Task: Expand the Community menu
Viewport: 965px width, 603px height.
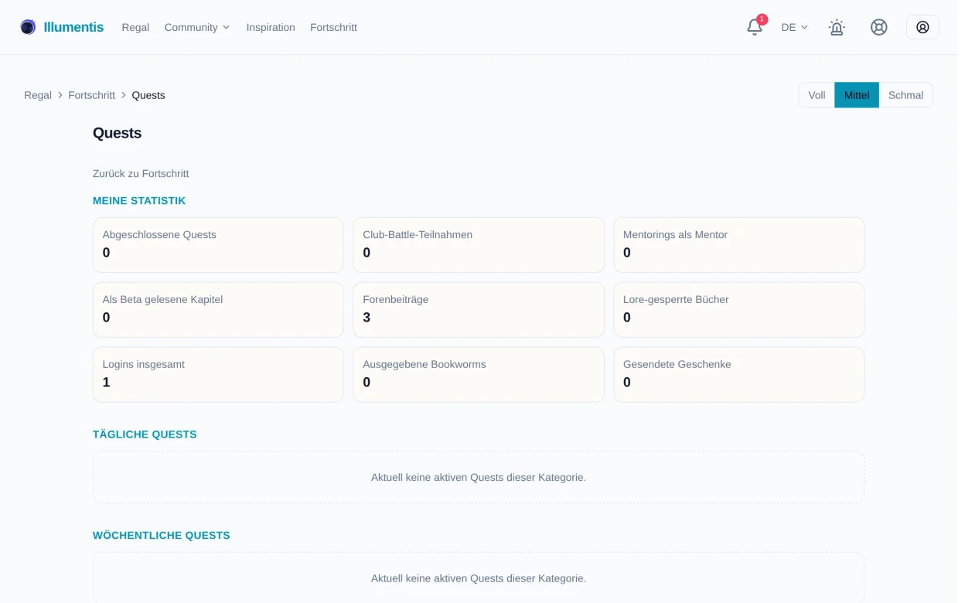Action: pyautogui.click(x=197, y=27)
